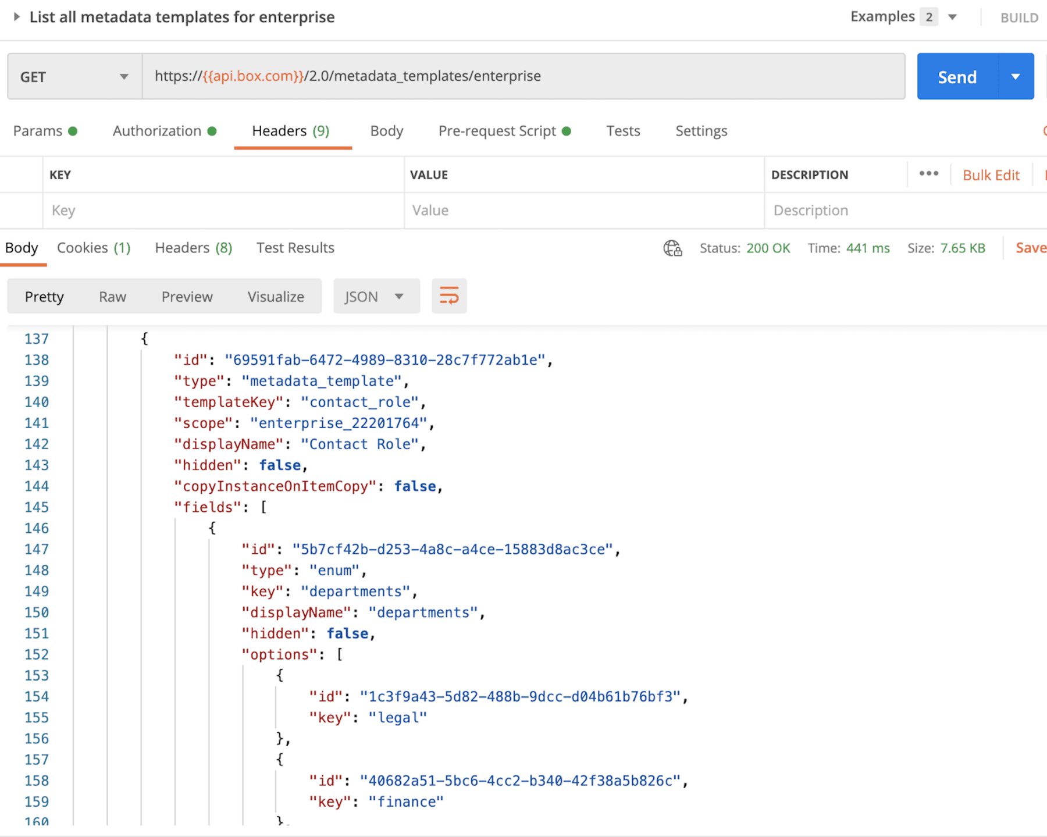
Task: Click the "finance" key value
Action: pos(406,802)
